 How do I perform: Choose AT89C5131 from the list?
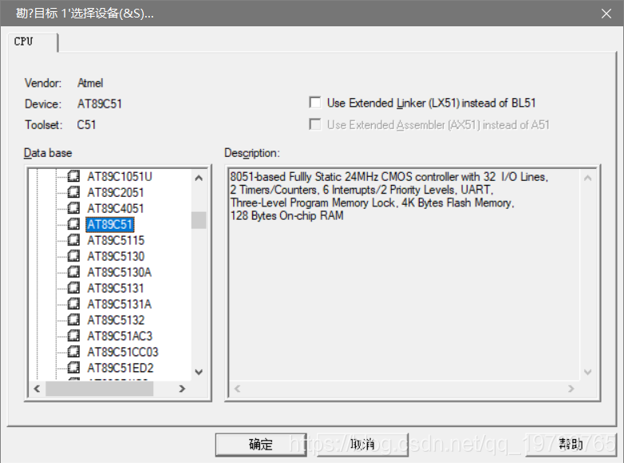[x=116, y=288]
